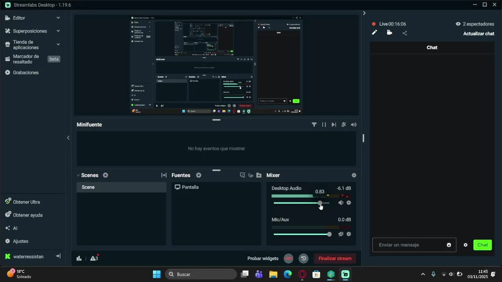This screenshot has height=282, width=502.
Task: Toggle Minifuente event sounds volume icon
Action: (x=354, y=125)
